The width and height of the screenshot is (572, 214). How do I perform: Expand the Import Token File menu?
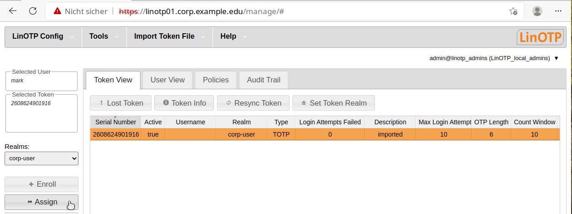[x=169, y=36]
